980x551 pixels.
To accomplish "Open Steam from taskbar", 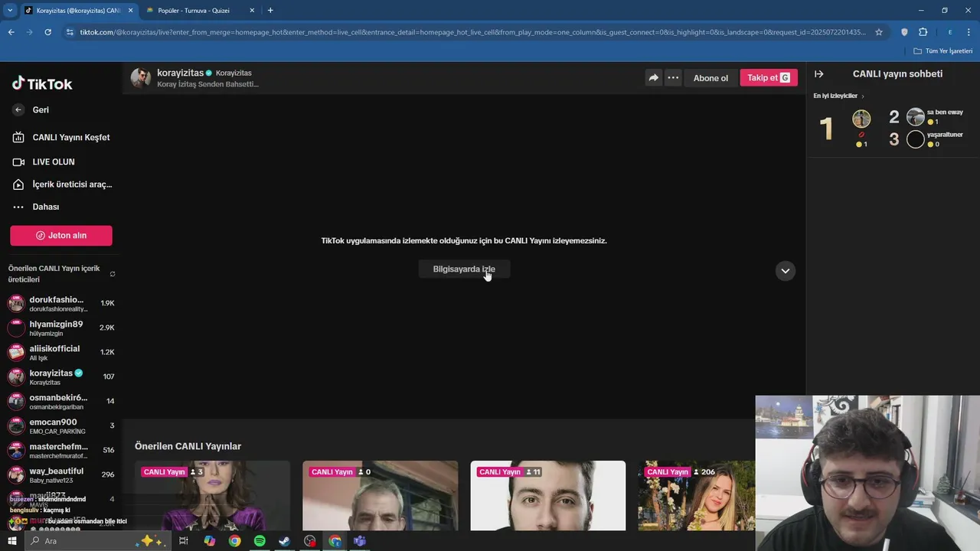I will tap(284, 541).
